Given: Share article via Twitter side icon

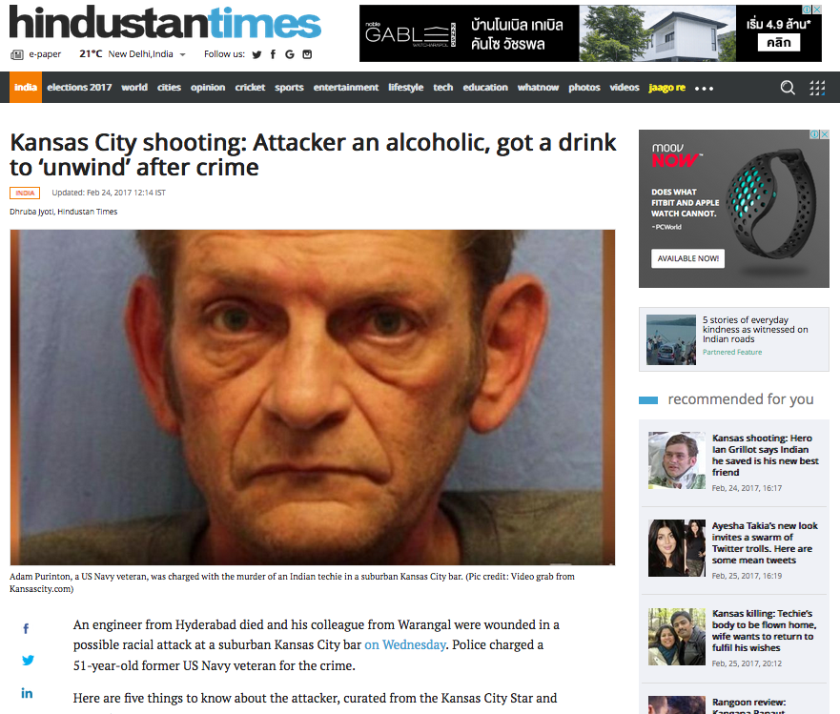Looking at the screenshot, I should 28,660.
